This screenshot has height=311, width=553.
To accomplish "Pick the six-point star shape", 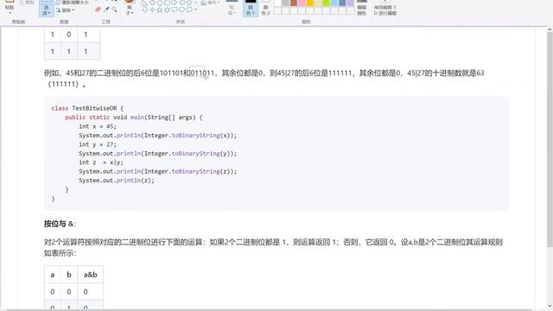I will click(x=167, y=10).
